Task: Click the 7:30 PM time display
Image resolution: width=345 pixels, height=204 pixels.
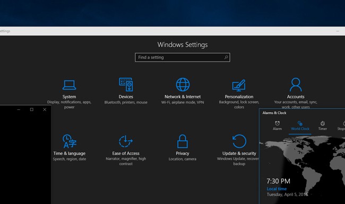Action: pyautogui.click(x=278, y=181)
